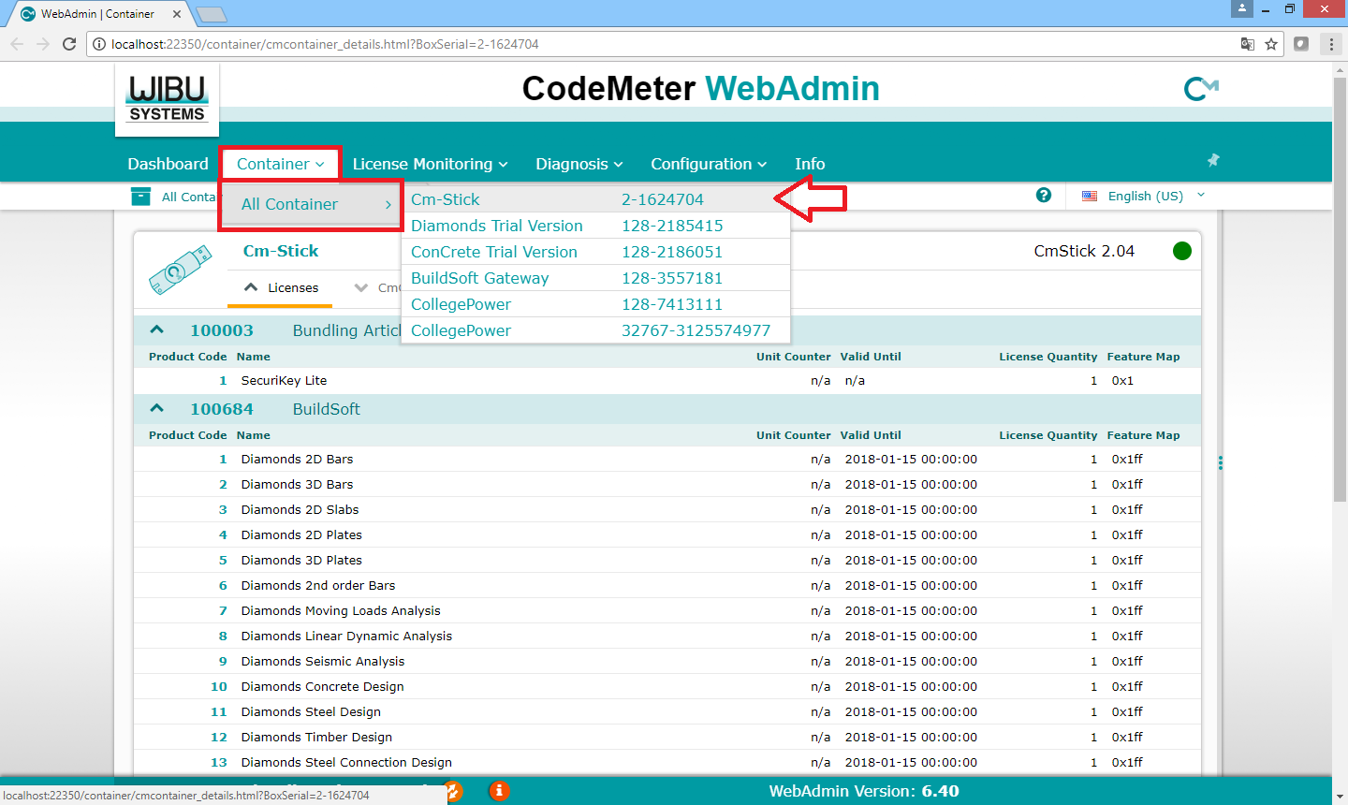Switch to the Licenses tab
This screenshot has height=805, width=1348.
point(280,287)
